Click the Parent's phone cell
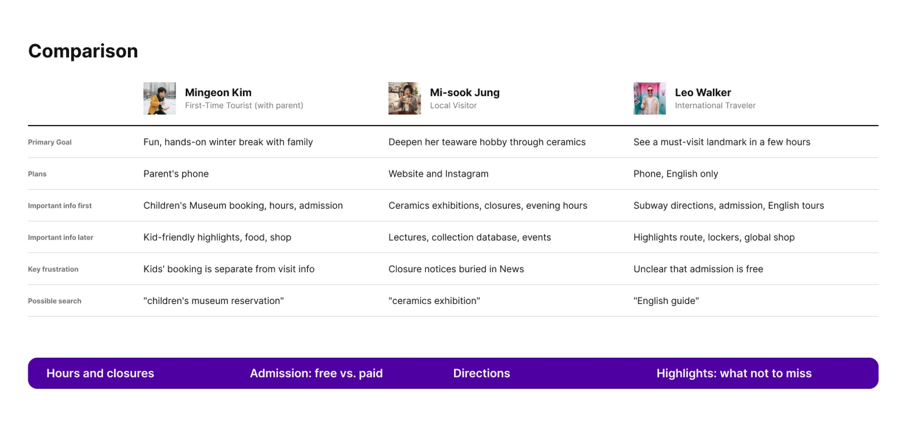Image resolution: width=906 pixels, height=428 pixels. tap(176, 174)
